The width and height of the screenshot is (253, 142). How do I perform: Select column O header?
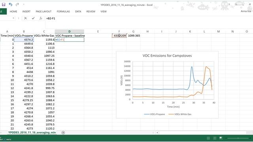(x=247, y=32)
